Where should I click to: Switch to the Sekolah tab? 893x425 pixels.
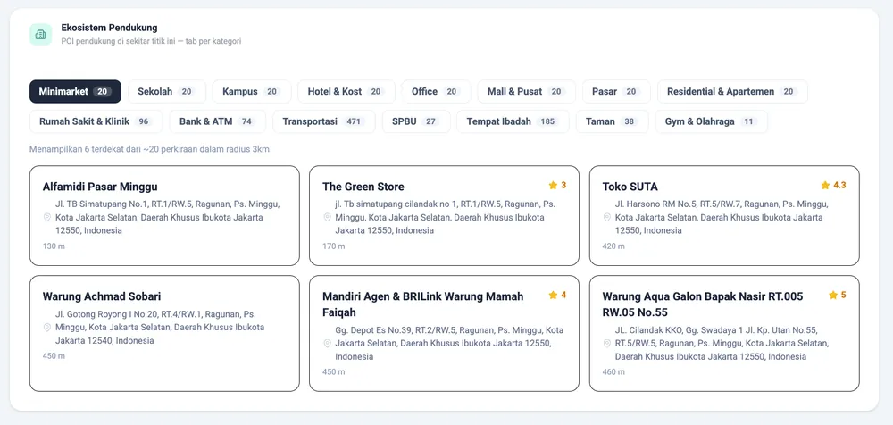(x=166, y=91)
